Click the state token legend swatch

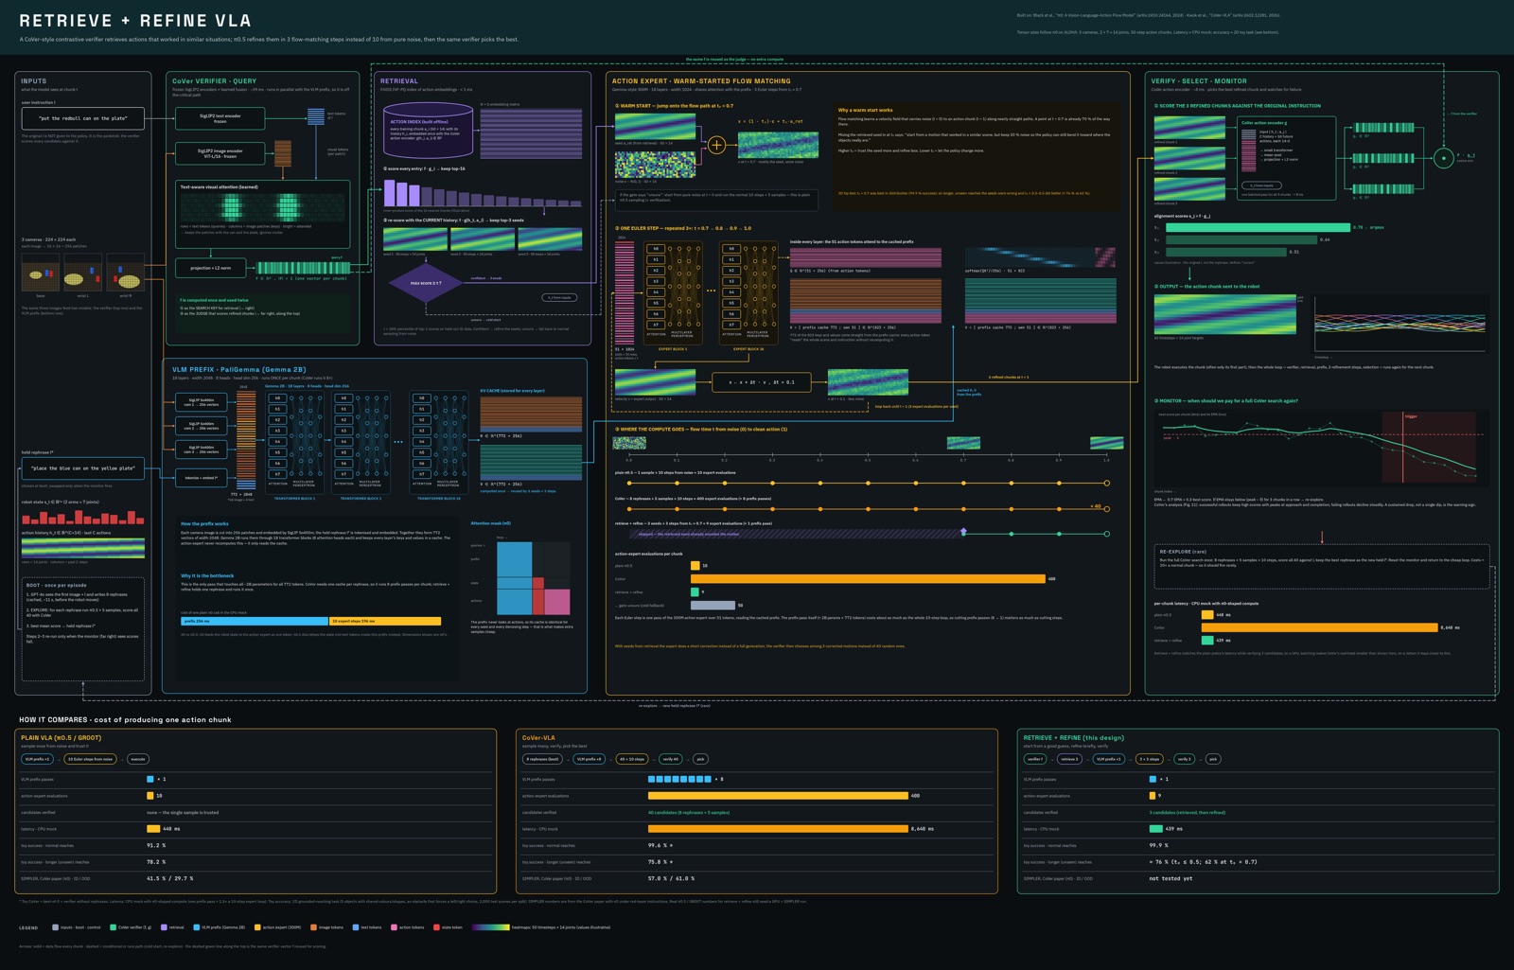[x=436, y=927]
